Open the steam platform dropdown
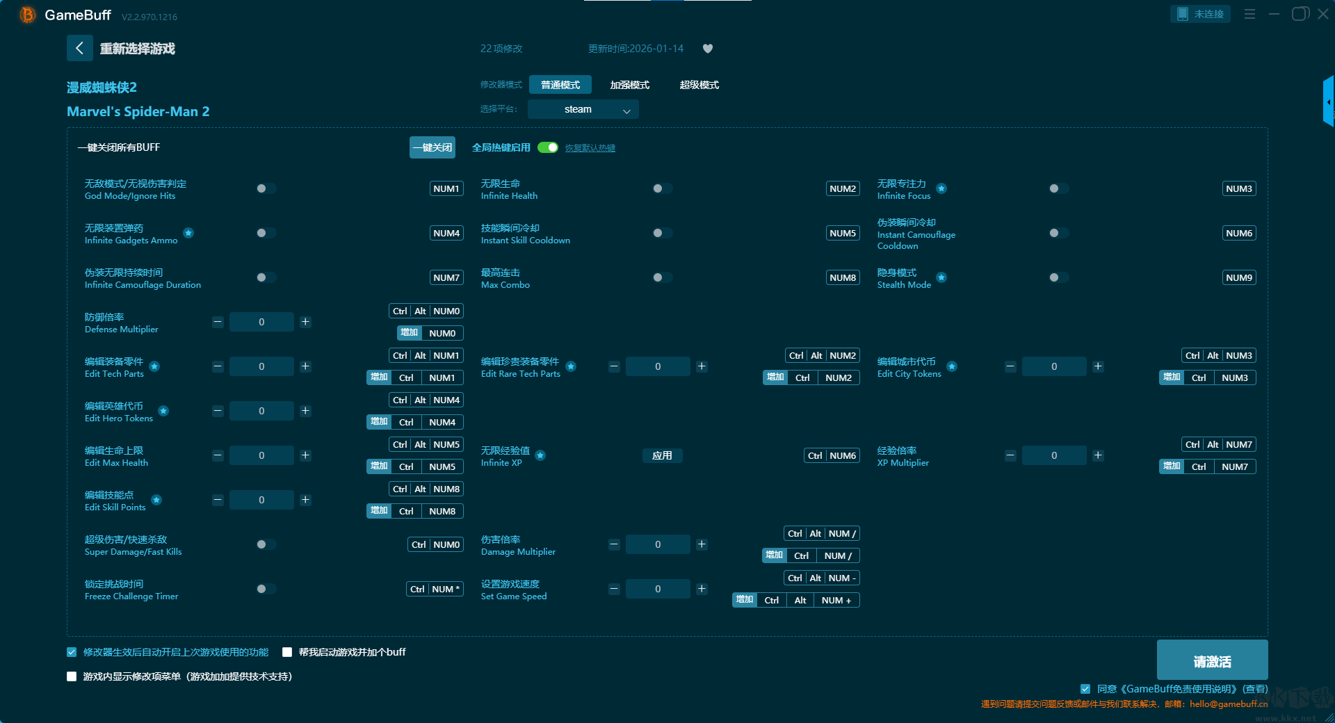1335x723 pixels. (583, 109)
